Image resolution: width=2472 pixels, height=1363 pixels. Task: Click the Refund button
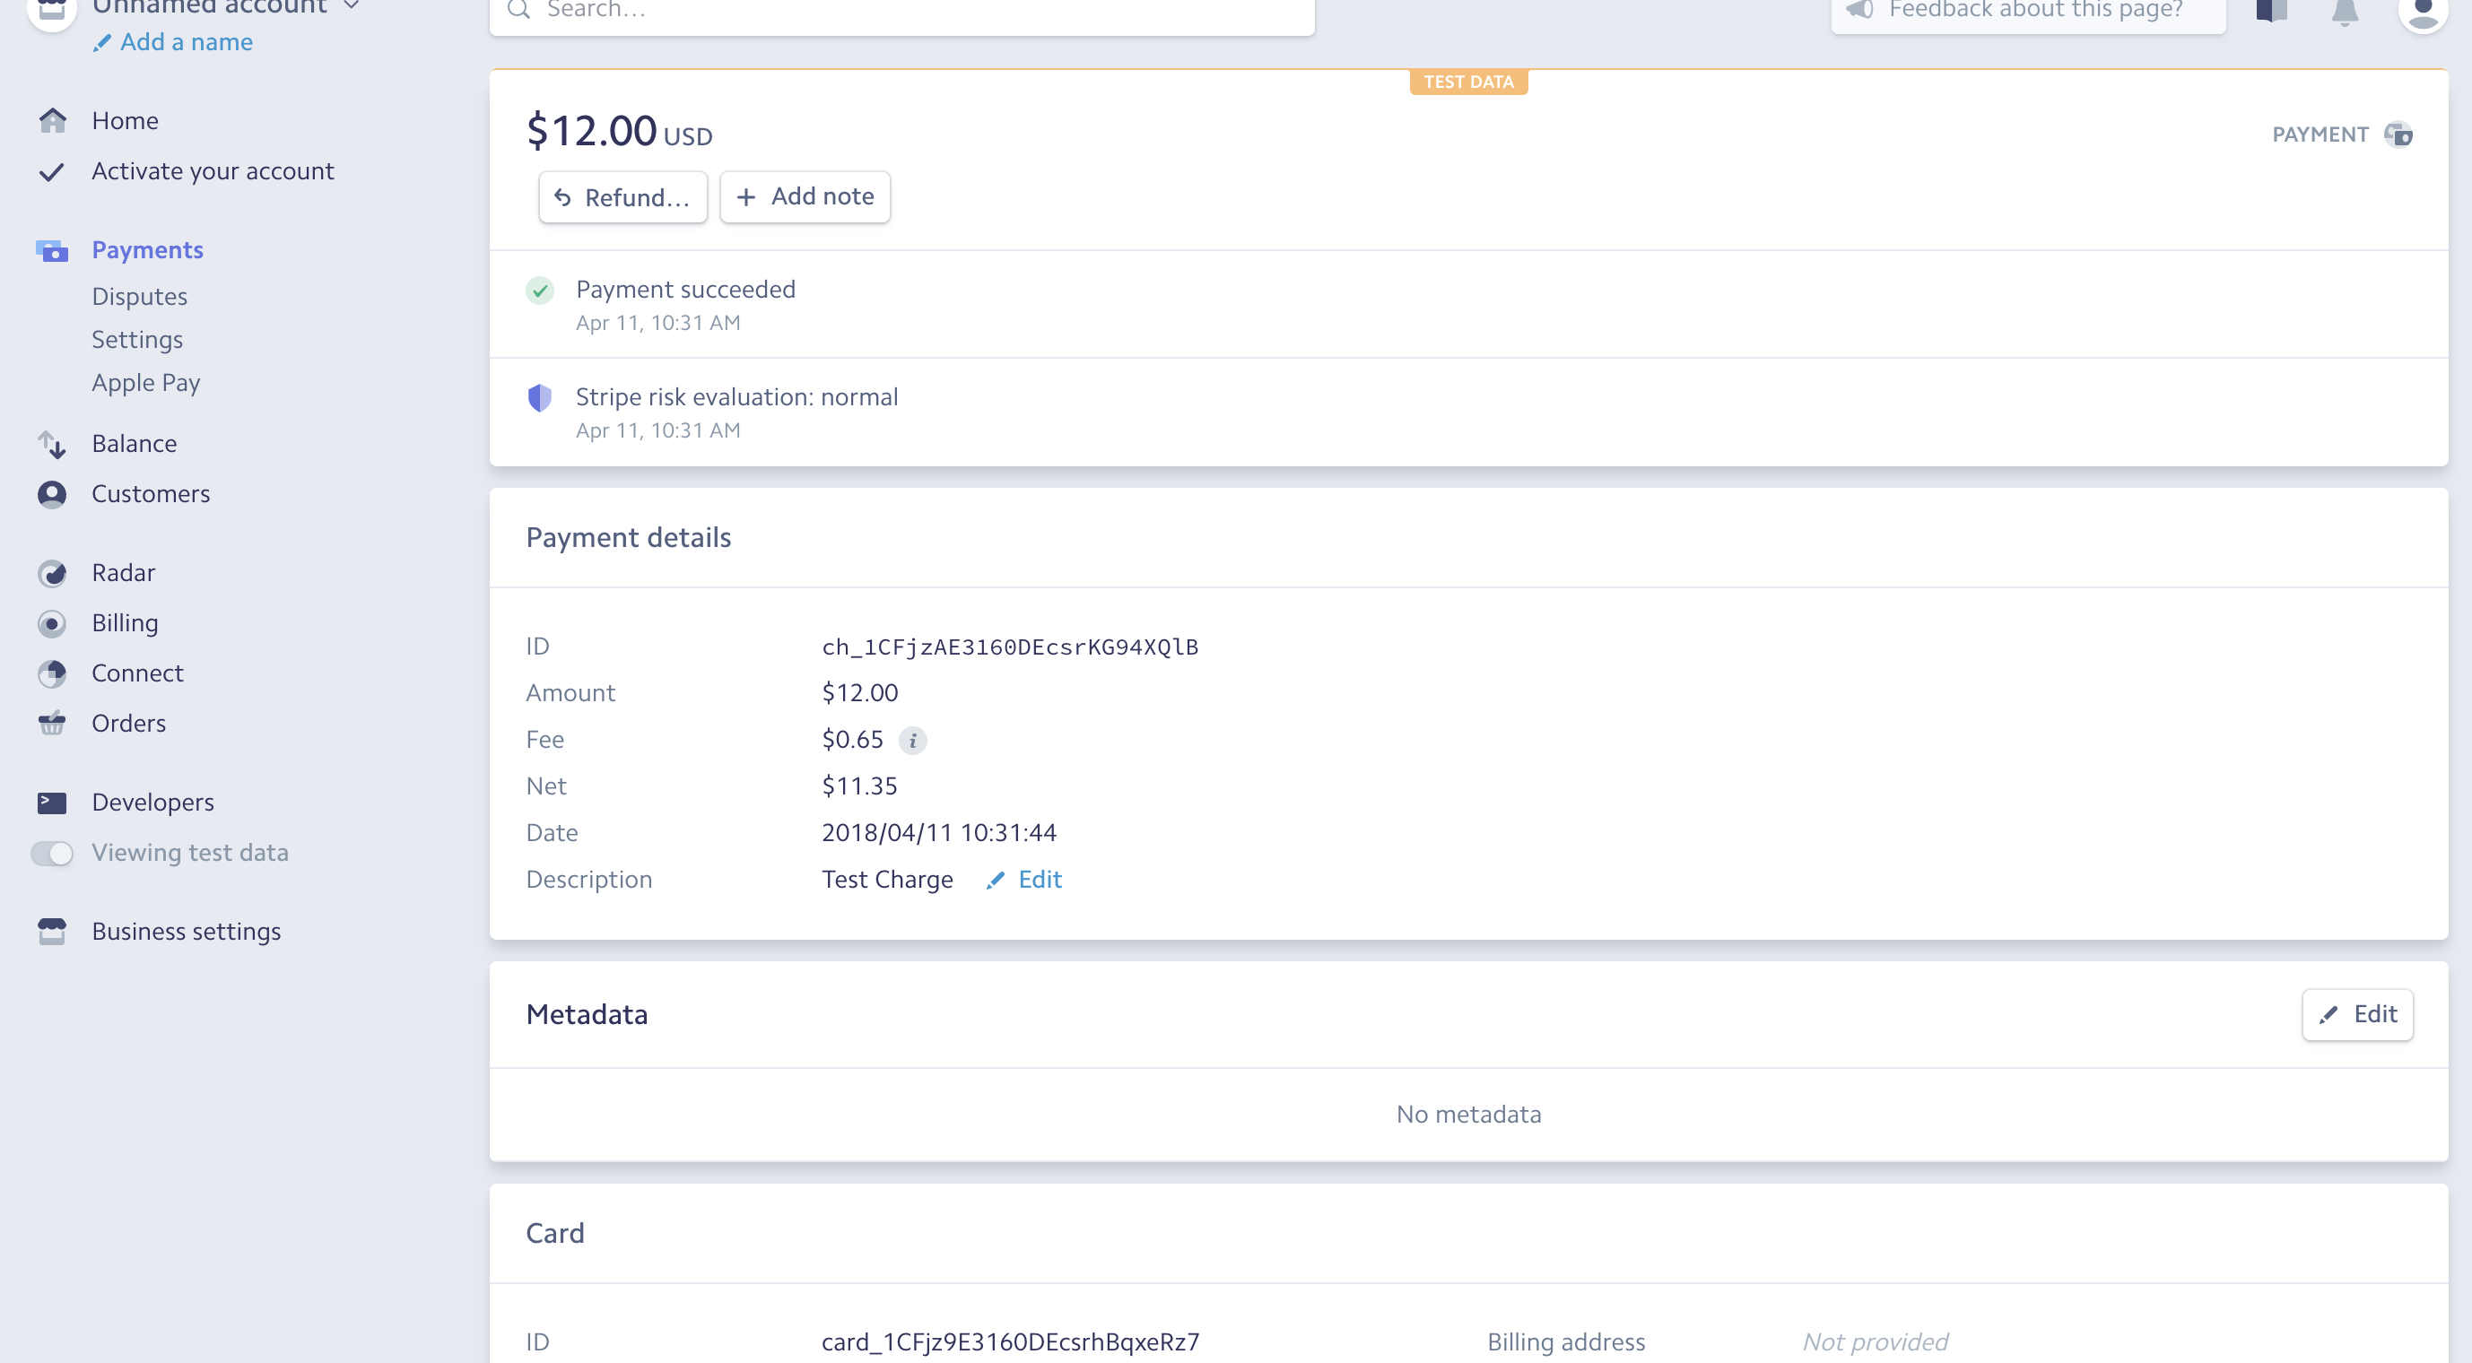pyautogui.click(x=622, y=197)
